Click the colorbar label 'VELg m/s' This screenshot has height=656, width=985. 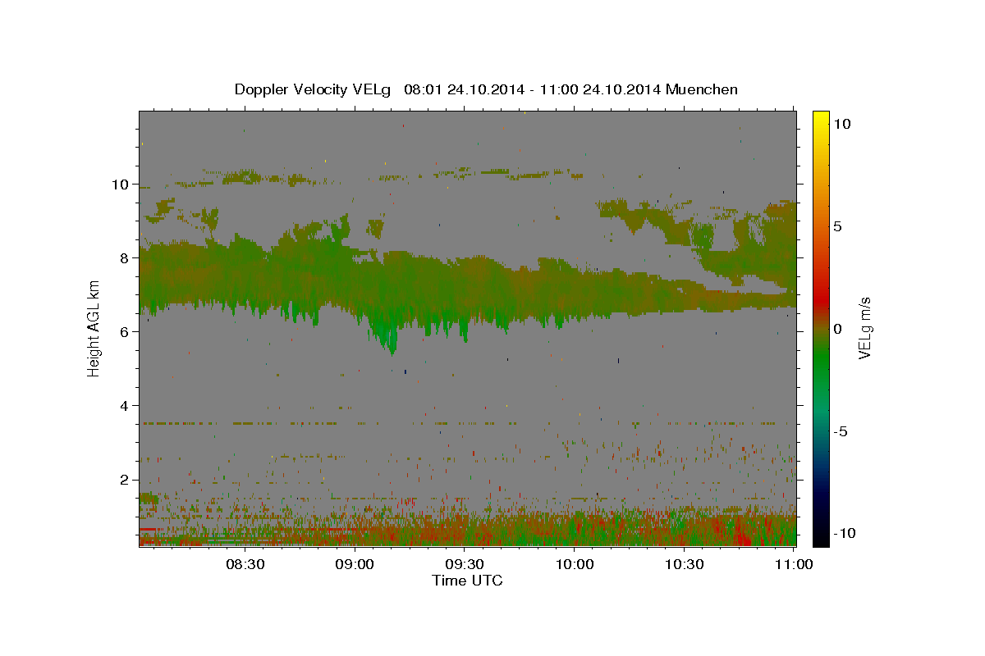point(865,329)
